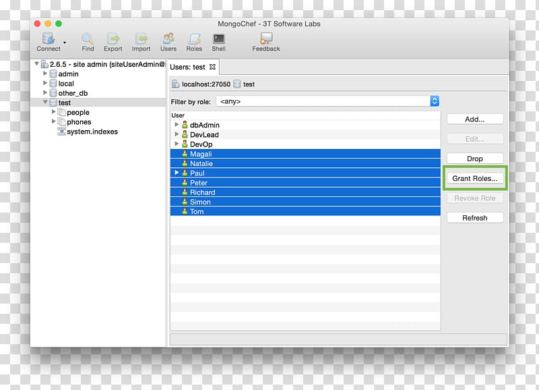The image size is (539, 390).
Task: Expand the Paul user row
Action: tap(177, 173)
